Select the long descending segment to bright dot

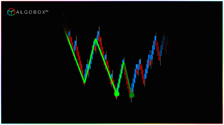tap(106, 66)
